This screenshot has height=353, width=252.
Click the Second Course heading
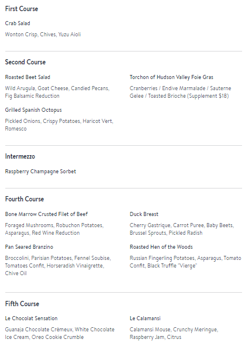coord(25,62)
